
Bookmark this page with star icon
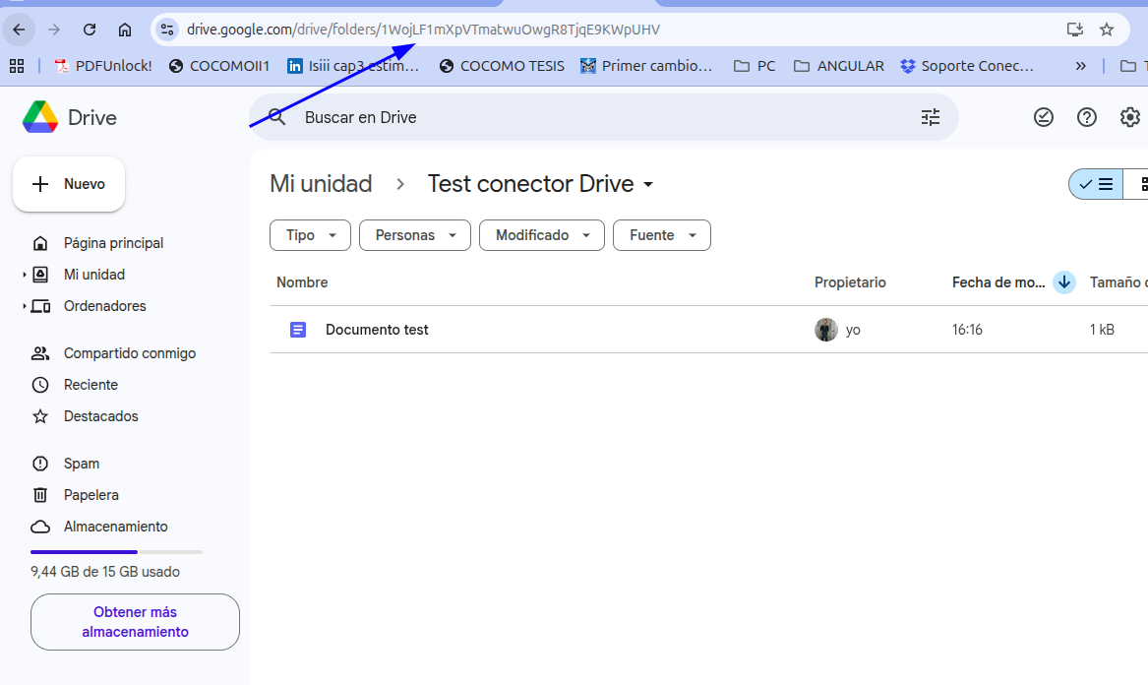1107,30
